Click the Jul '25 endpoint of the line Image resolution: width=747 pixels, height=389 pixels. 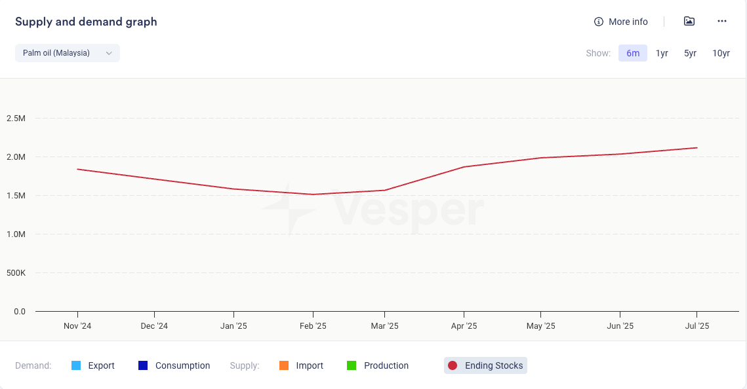[x=697, y=148]
